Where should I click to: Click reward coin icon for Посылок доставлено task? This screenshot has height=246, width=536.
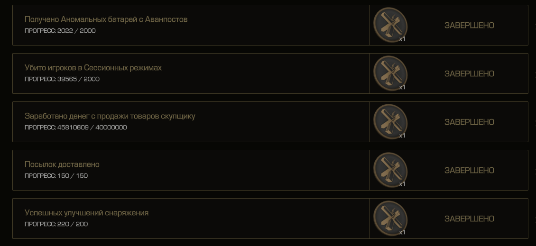click(390, 170)
